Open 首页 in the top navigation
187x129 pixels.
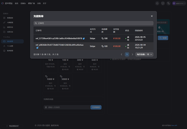[17, 4]
